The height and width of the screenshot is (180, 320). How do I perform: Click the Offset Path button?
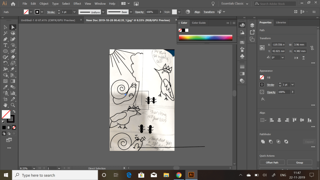[x=272, y=162]
